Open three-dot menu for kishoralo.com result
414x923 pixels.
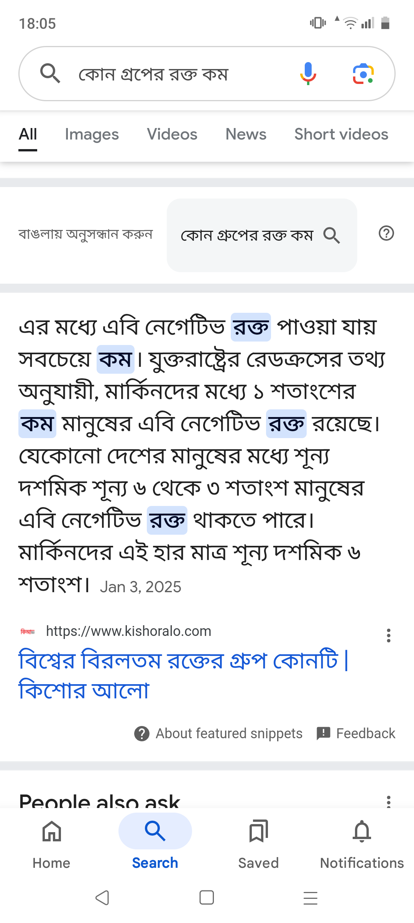(x=389, y=636)
